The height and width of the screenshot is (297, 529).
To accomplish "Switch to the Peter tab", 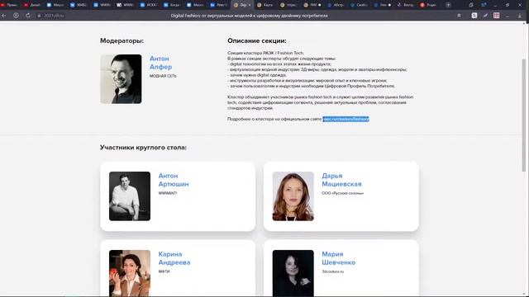I will [x=218, y=5].
